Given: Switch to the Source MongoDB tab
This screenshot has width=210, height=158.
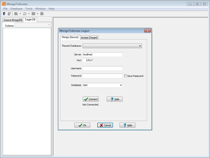Looking at the screenshot, I should [13, 20].
